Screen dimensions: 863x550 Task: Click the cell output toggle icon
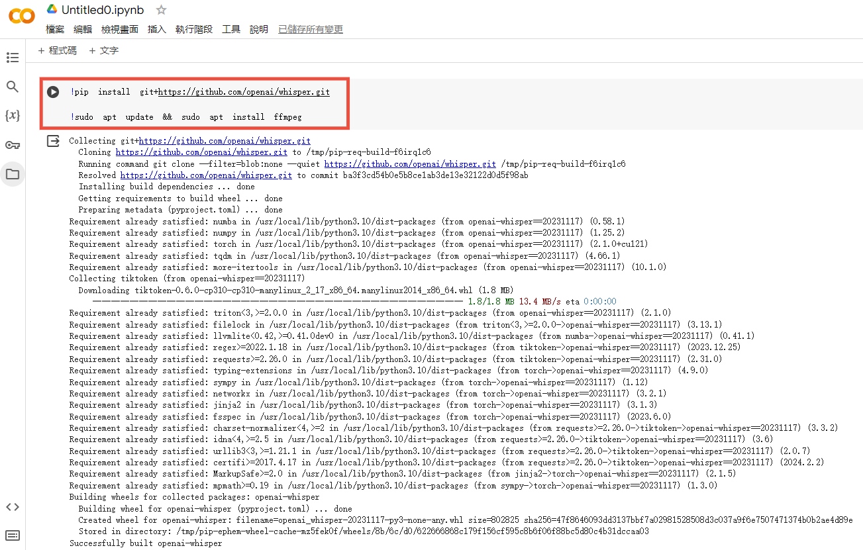(x=53, y=141)
